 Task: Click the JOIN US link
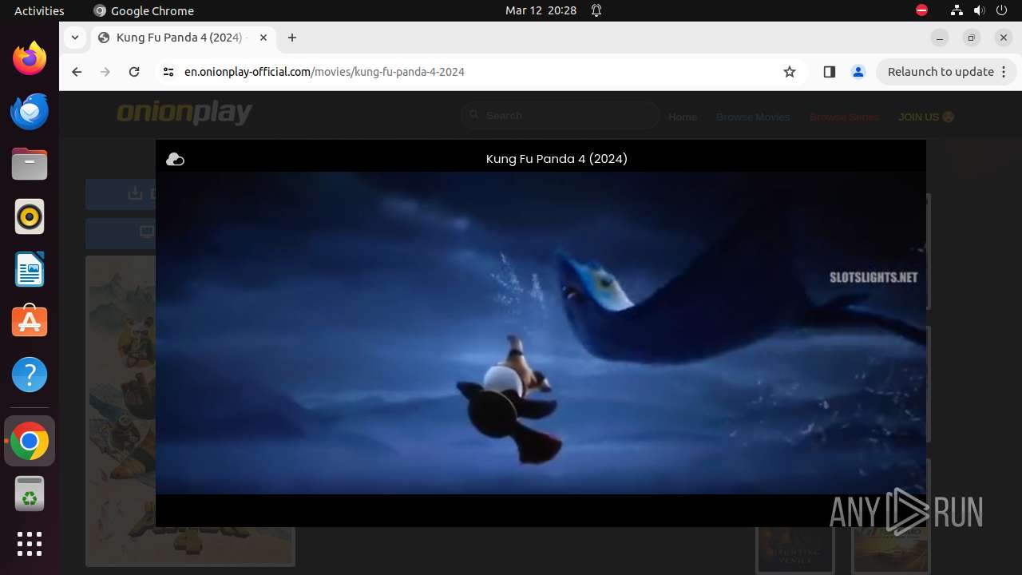926,117
